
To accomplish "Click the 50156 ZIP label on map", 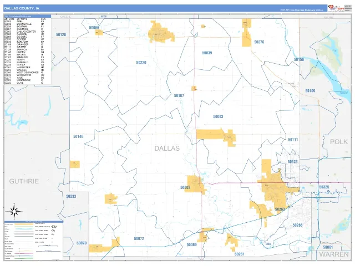I will point(299,59).
